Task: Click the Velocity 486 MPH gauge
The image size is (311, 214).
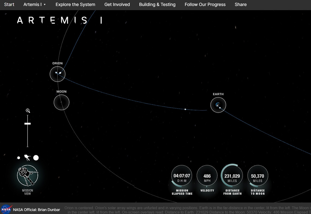Action: point(207,176)
